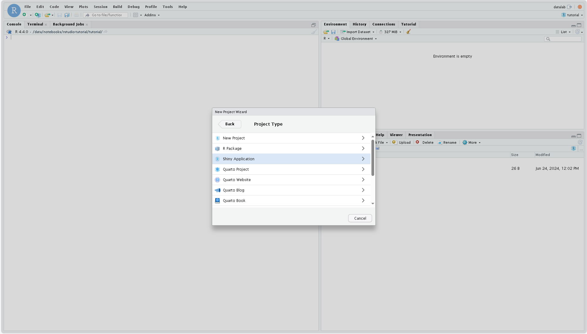This screenshot has width=587, height=334.
Task: Open the Tools menu
Action: (x=167, y=7)
